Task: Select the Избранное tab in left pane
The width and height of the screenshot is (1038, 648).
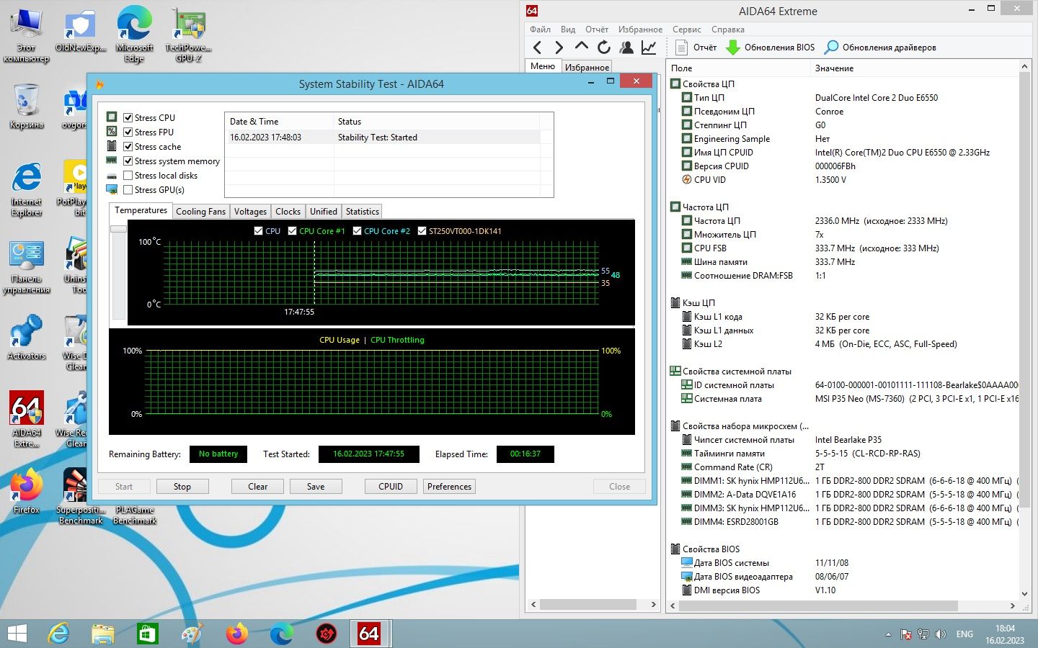Action: click(587, 67)
